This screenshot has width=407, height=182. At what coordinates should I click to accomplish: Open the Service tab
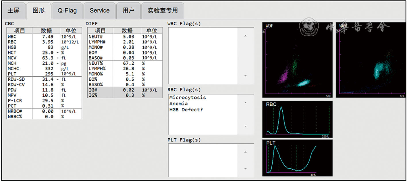tap(99, 11)
